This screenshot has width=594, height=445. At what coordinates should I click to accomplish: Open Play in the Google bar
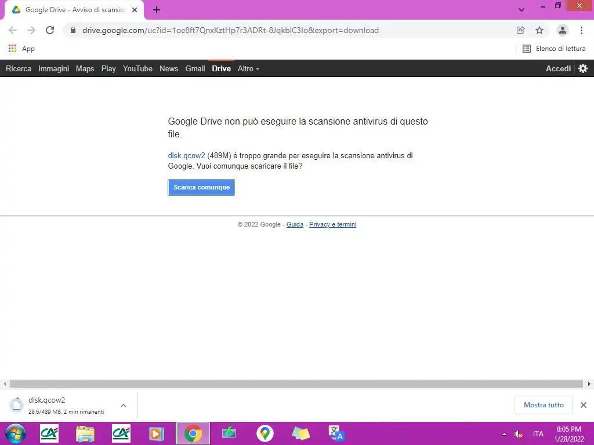[x=108, y=68]
